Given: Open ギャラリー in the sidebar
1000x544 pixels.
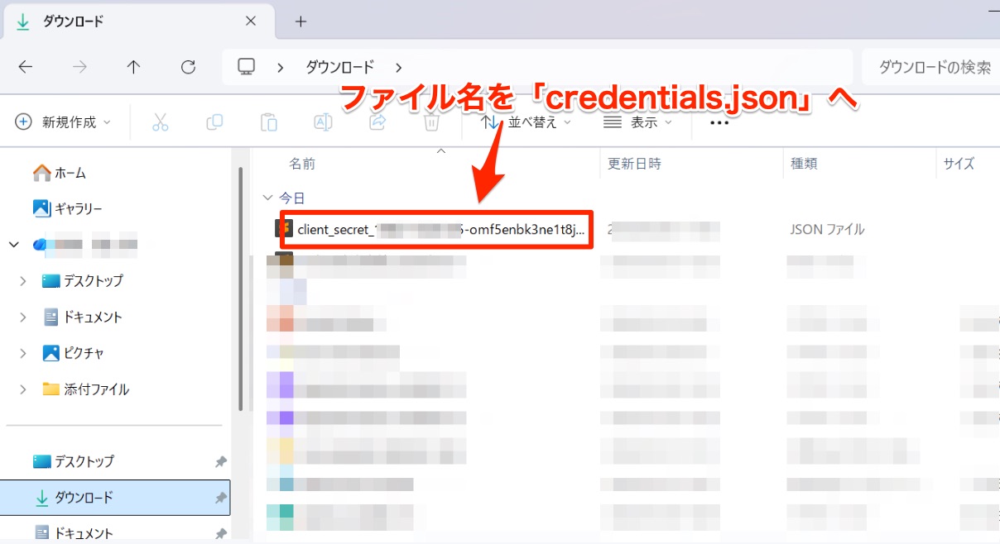Looking at the screenshot, I should pos(79,208).
